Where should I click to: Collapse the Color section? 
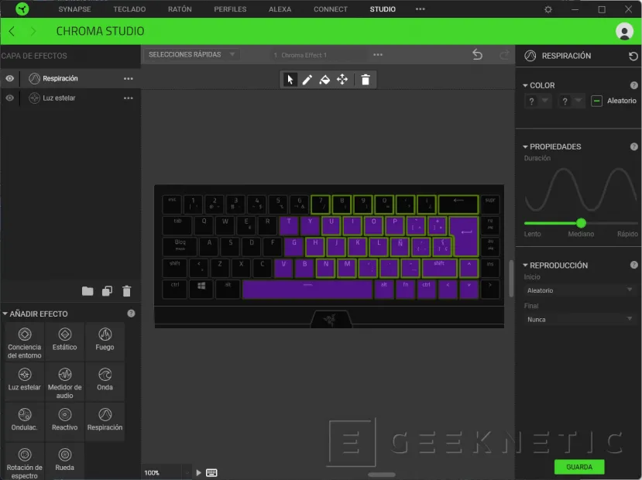tap(525, 85)
